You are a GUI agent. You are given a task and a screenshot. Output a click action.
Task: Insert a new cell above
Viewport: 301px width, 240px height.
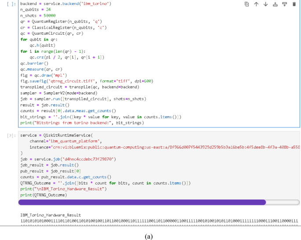[x=275, y=4]
